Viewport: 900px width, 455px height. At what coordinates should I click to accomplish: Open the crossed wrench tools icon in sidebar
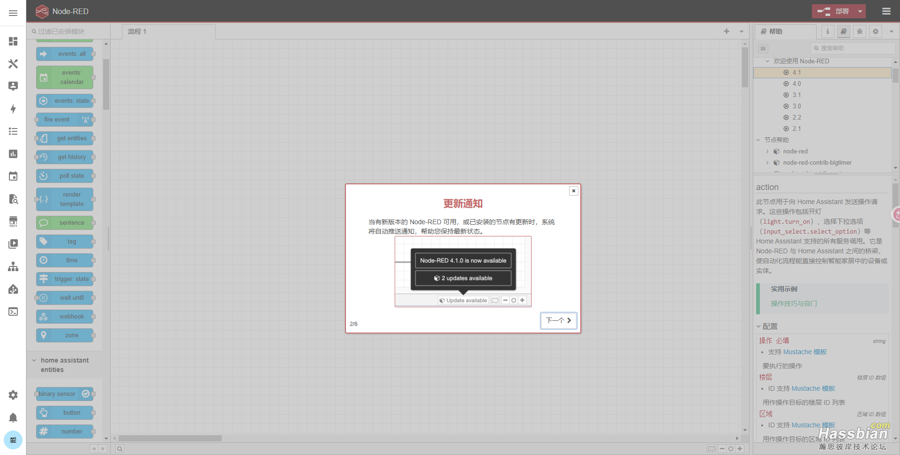coord(13,64)
